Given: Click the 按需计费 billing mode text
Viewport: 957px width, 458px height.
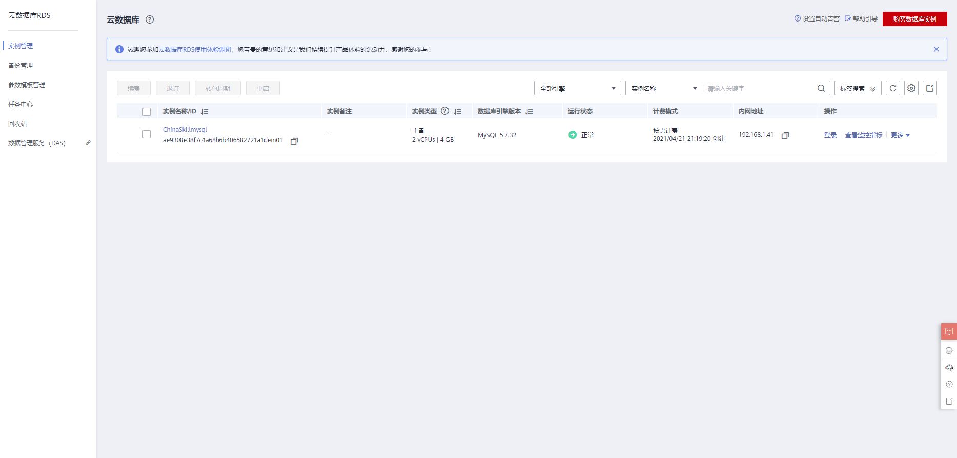Looking at the screenshot, I should click(x=665, y=131).
